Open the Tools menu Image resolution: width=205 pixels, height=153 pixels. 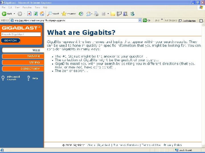tap(37, 7)
